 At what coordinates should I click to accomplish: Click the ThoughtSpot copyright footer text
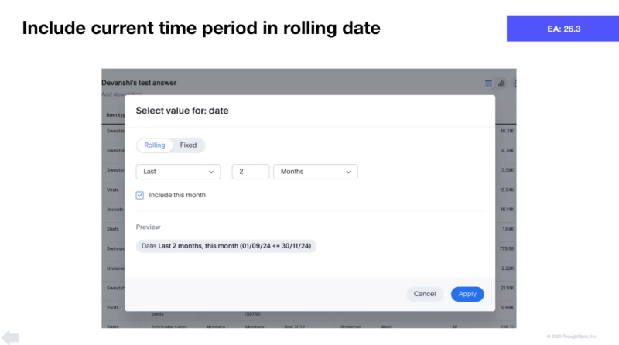point(572,336)
